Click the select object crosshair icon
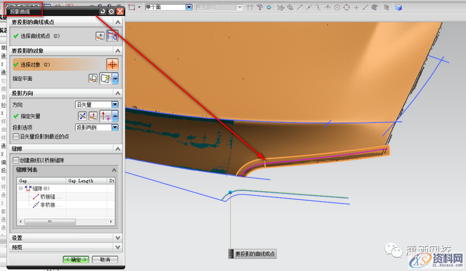 coord(112,65)
